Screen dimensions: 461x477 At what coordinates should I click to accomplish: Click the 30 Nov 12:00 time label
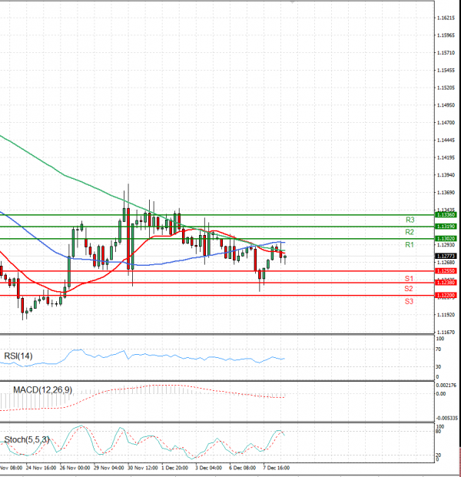(x=142, y=468)
